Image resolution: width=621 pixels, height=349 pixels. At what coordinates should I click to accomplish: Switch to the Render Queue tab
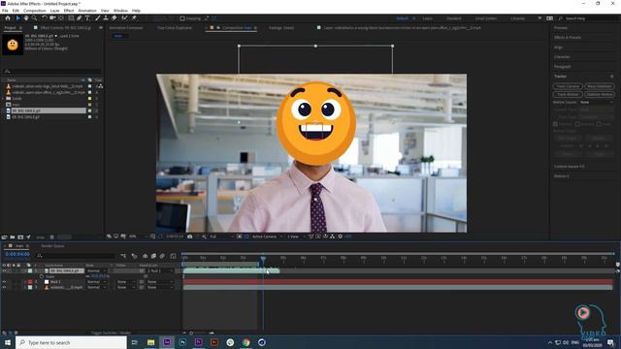click(52, 246)
